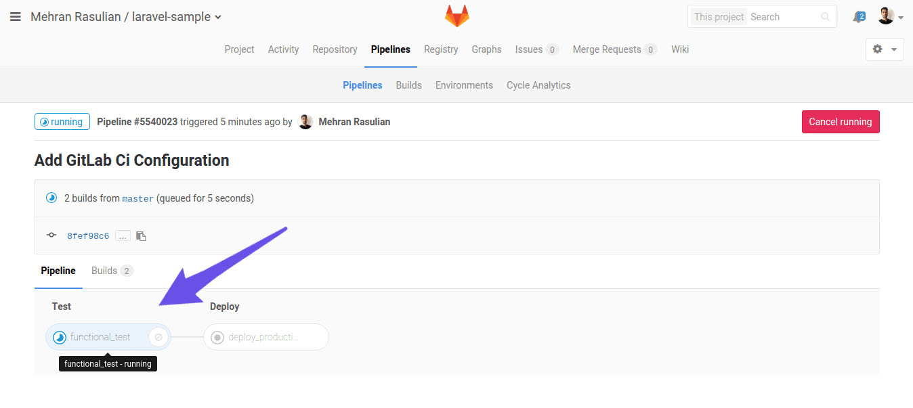Open the notifications bell
Screen dimensions: 913x408
858,16
